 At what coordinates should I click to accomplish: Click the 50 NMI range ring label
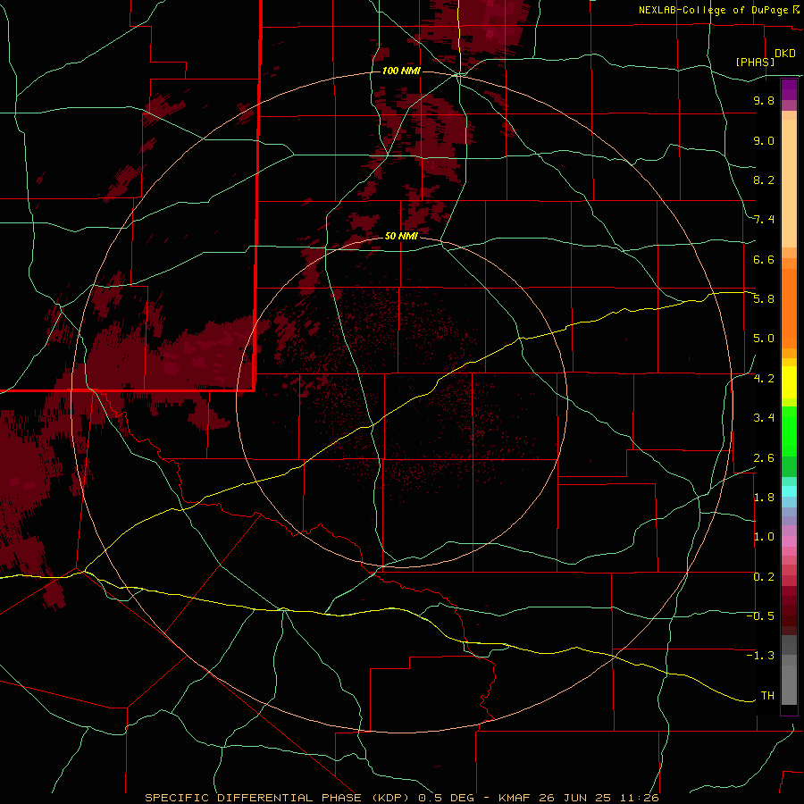pyautogui.click(x=401, y=236)
